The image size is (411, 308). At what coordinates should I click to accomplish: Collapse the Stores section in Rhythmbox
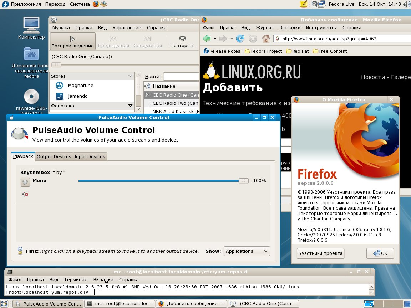tap(130, 76)
